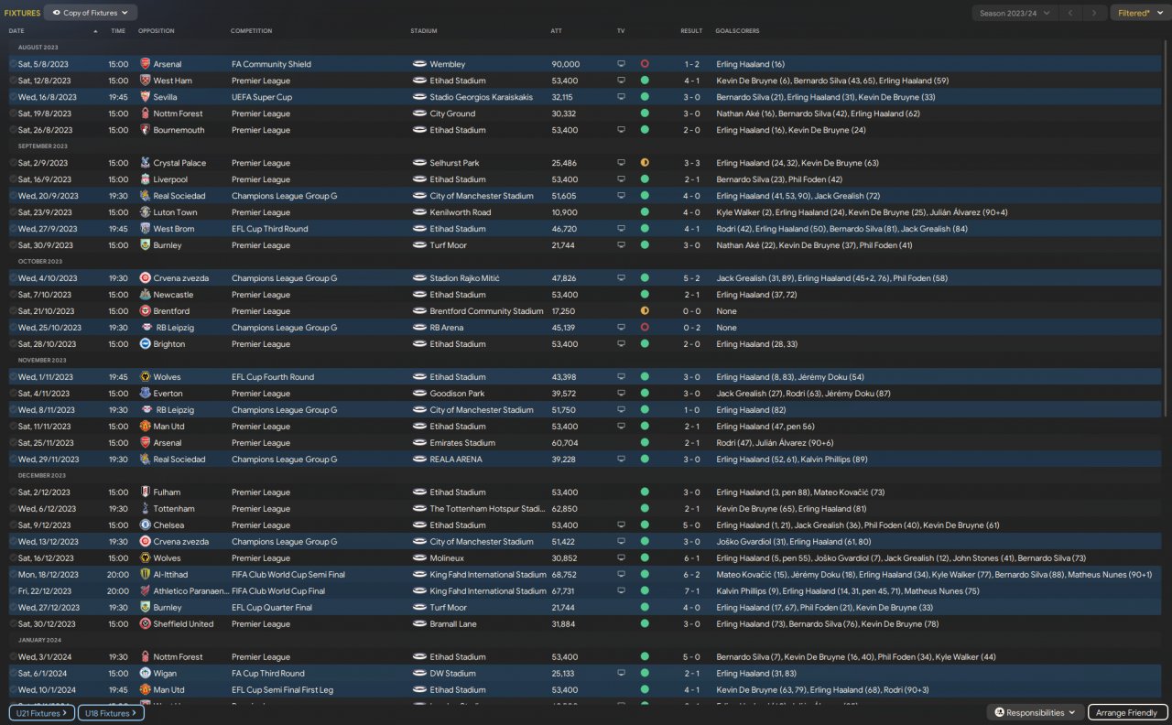Tick the selection circle for Wed, 4/10/2023
Viewport: 1172px width, 725px height.
tap(13, 278)
